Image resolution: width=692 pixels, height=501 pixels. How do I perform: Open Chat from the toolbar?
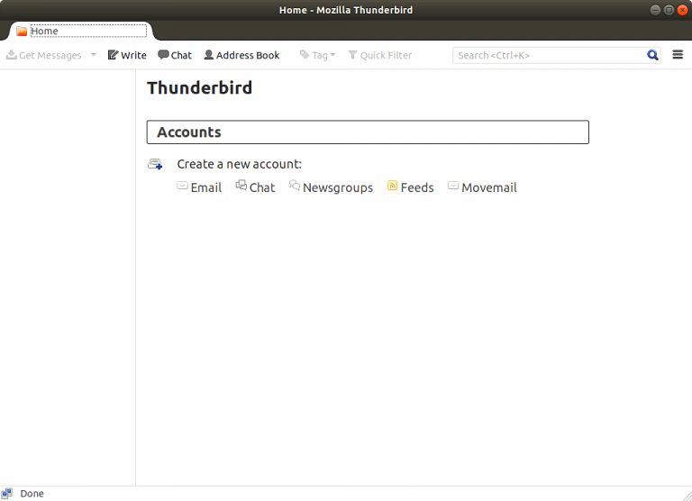tap(175, 55)
